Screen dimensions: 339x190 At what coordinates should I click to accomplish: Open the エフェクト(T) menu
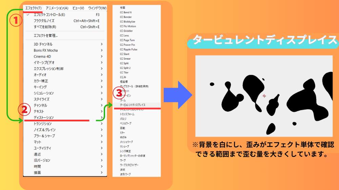34,8
